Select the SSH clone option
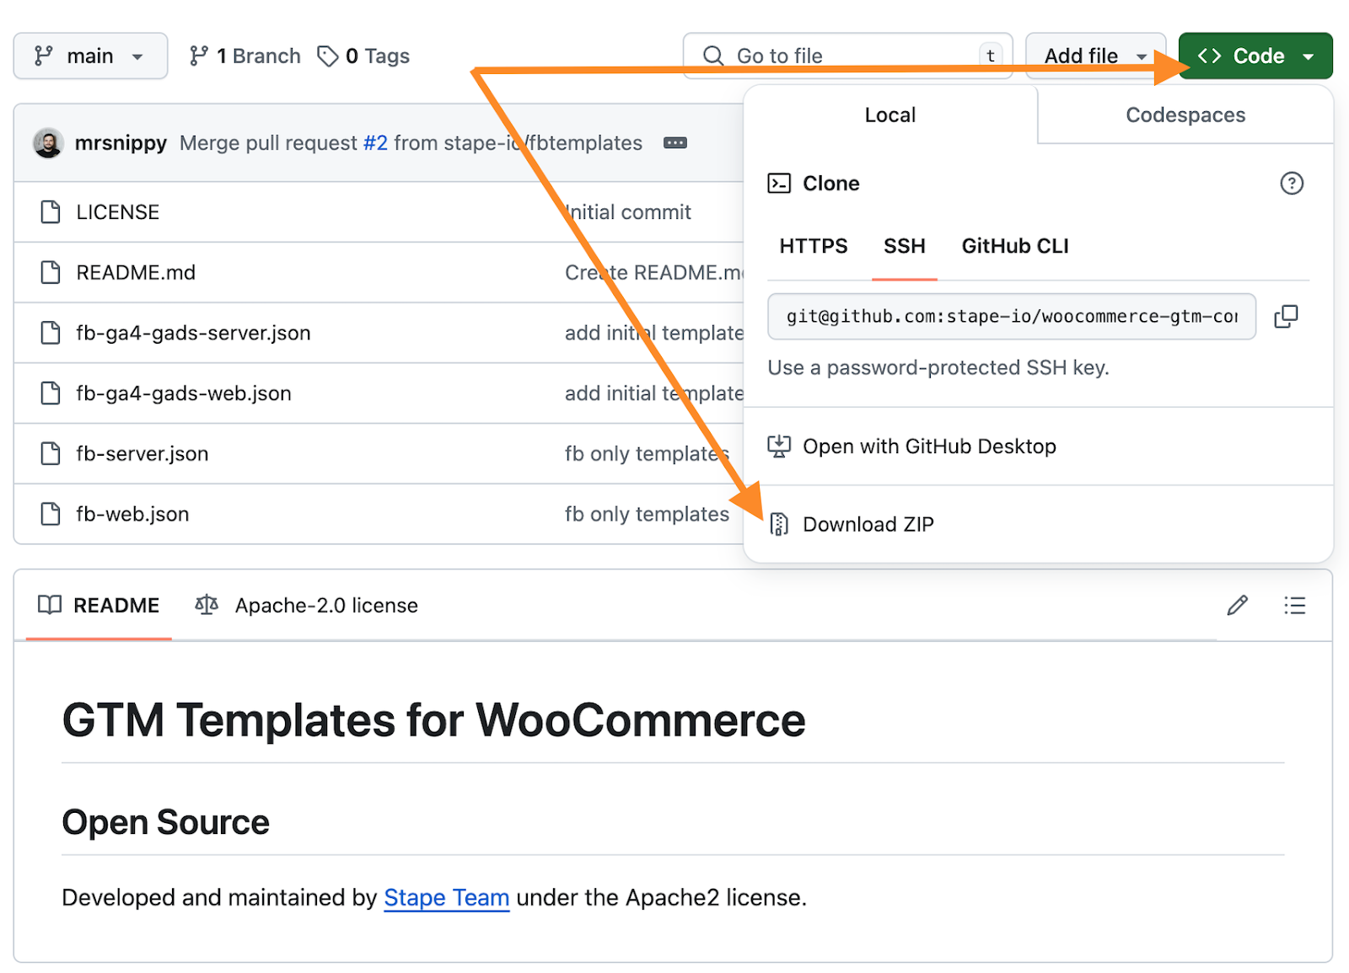The image size is (1349, 973). 905,246
